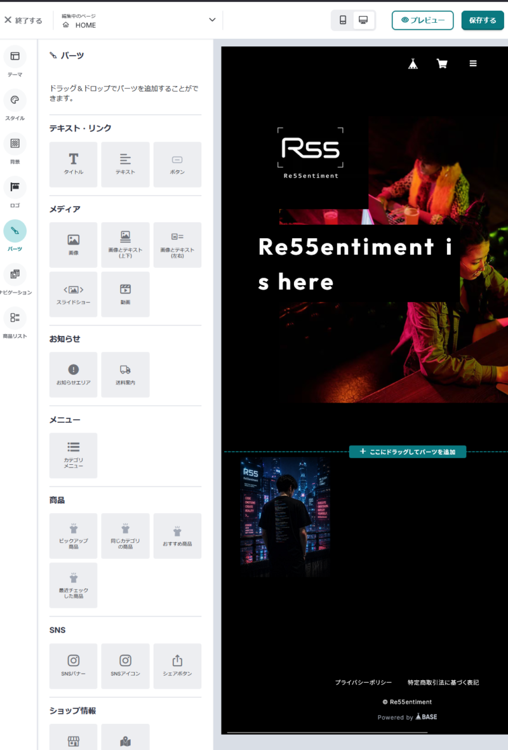Viewport: 508px width, 750px height.
Task: Open the 特定商取引法に基づく表記 link
Action: point(443,683)
